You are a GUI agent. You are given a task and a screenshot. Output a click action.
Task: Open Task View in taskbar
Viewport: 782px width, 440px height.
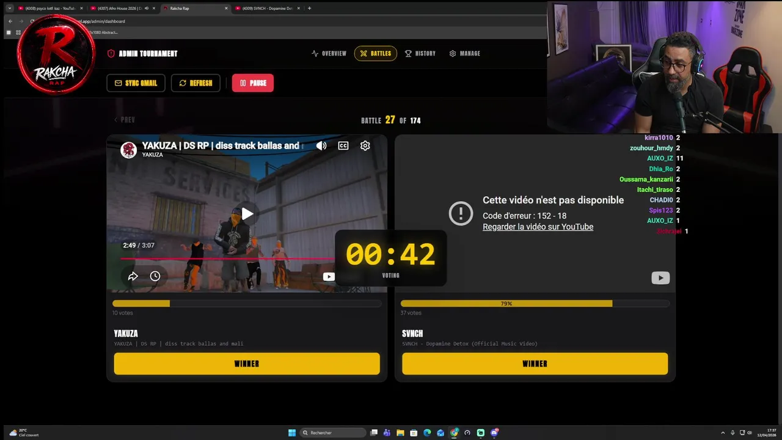(374, 433)
